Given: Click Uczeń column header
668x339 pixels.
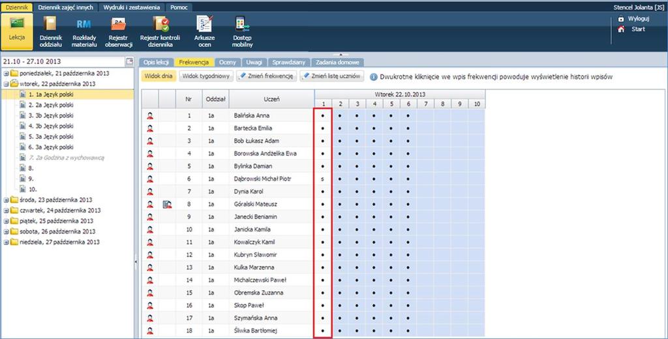Looking at the screenshot, I should [x=271, y=99].
